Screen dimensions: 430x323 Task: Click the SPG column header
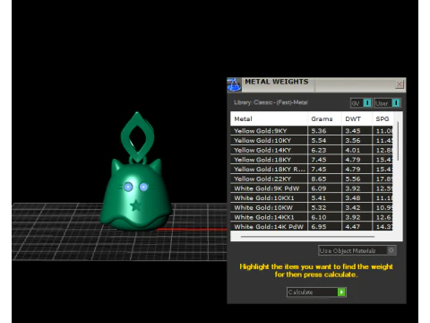coord(383,119)
